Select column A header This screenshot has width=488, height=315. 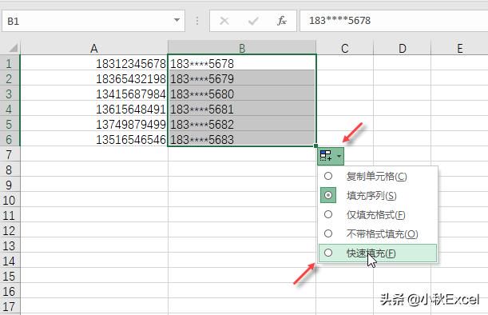[x=94, y=48]
